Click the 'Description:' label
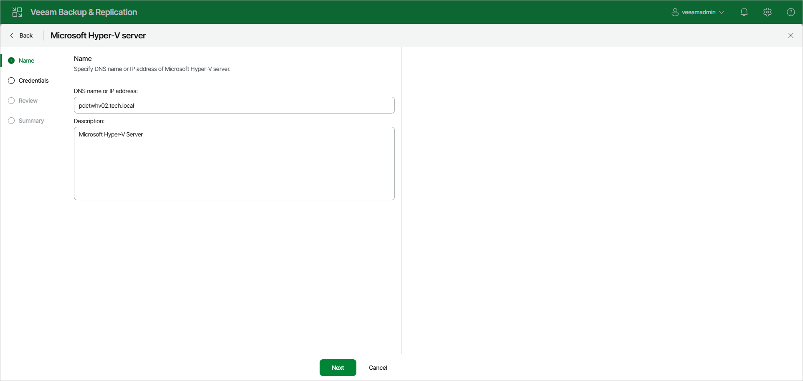Viewport: 803px width, 381px height. click(x=89, y=121)
